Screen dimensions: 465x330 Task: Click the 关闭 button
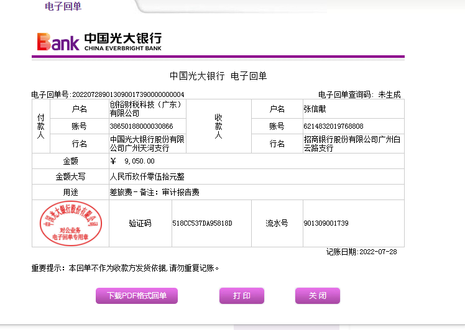318,296
